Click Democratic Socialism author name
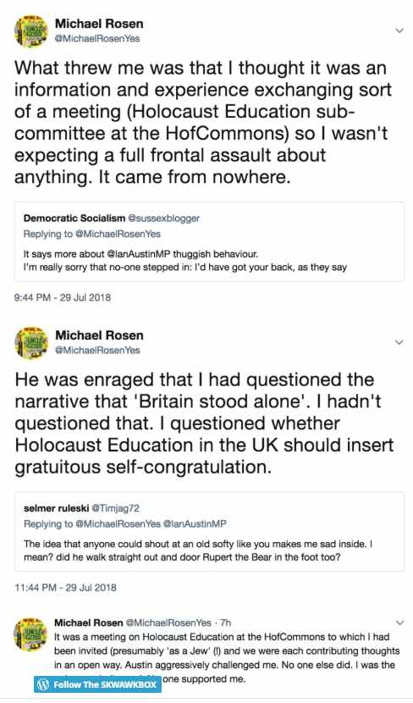 [x=74, y=219]
